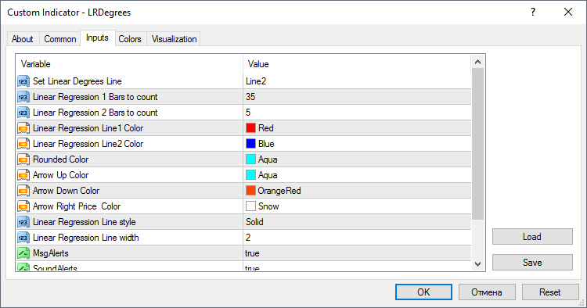Confirm settings with the OK button
Viewport: 587px width, 308px height.
click(x=423, y=292)
